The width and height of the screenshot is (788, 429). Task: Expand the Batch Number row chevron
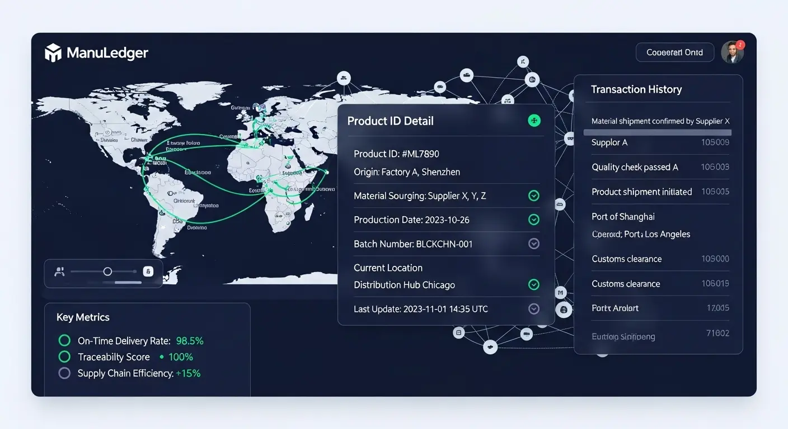(534, 244)
